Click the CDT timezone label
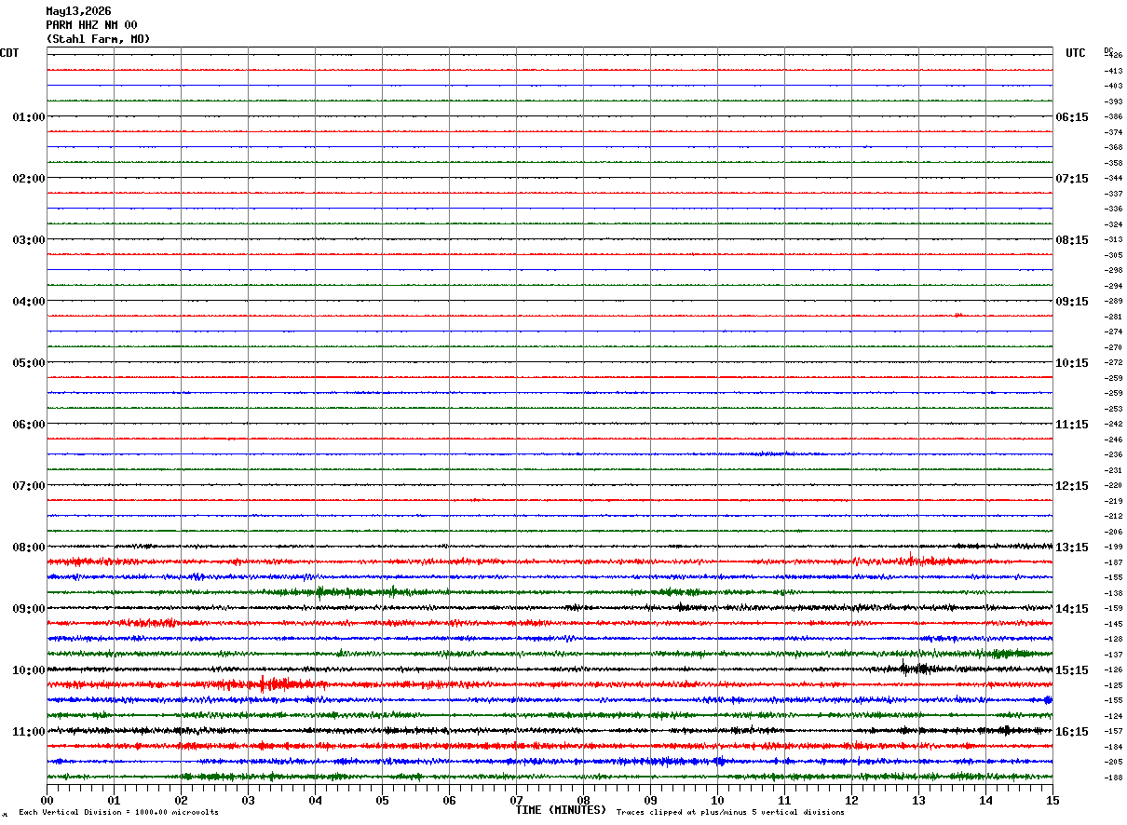The image size is (1127, 825). pos(9,53)
